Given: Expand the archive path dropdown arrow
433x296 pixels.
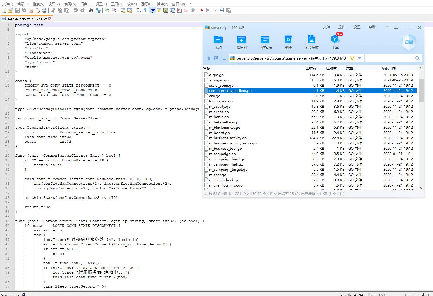Looking at the screenshot, I should (x=360, y=58).
